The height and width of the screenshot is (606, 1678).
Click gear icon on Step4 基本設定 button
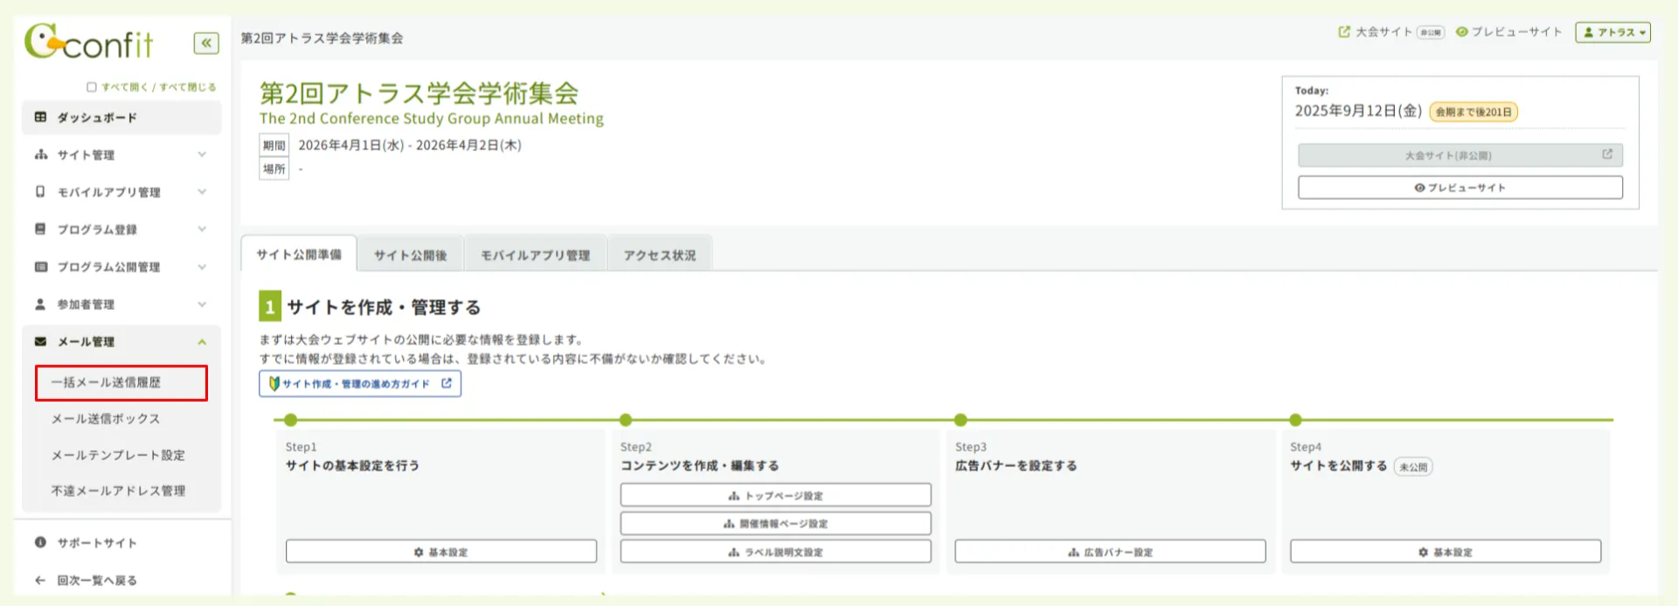[x=1424, y=552]
